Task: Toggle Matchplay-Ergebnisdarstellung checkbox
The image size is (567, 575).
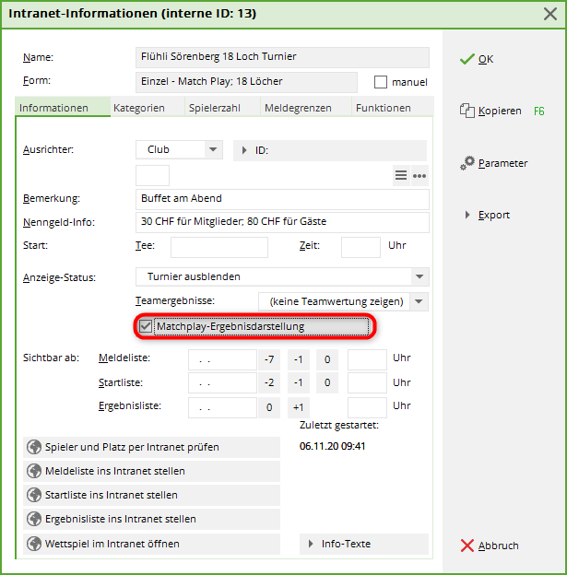Action: [146, 326]
